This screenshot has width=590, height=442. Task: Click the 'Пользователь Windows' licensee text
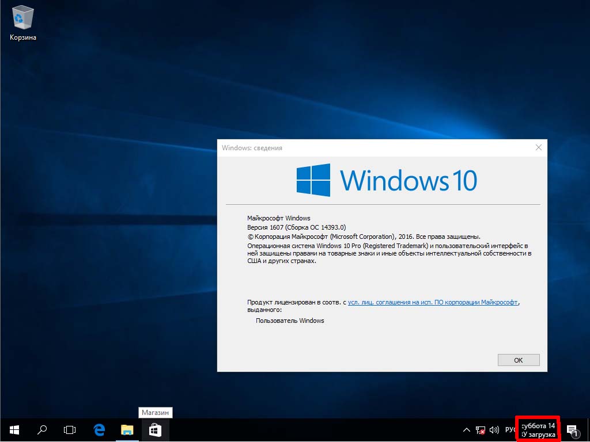[x=290, y=321]
